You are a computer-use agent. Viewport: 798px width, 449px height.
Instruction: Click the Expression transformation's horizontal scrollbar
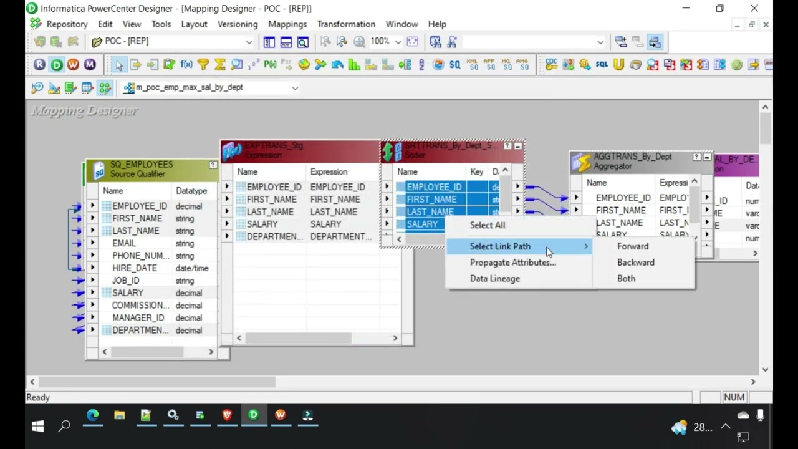[317, 338]
